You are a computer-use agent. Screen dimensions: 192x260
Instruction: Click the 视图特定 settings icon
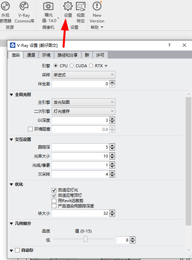pyautogui.click(x=81, y=6)
